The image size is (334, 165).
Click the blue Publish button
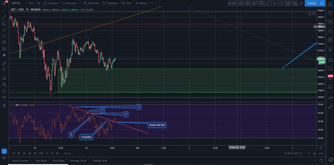(x=312, y=3)
